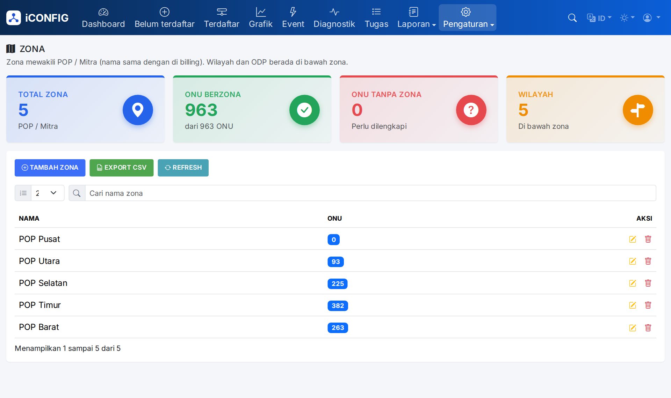Open Event page

pos(293,17)
